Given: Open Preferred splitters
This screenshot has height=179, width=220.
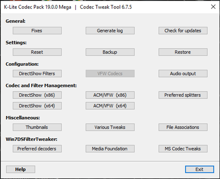Looking at the screenshot, I should click(x=183, y=95).
